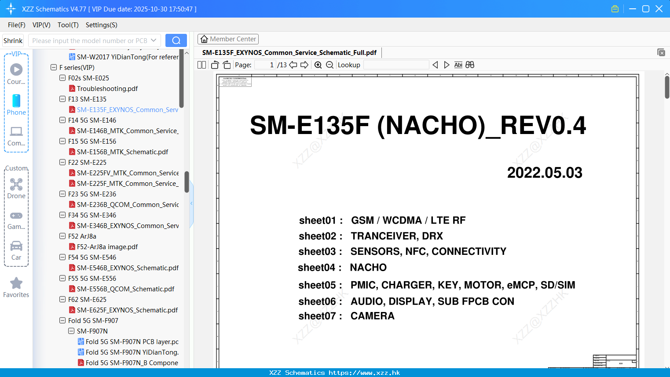Open Troubleshooting.pdf file
Viewport: 670px width, 377px height.
click(x=107, y=88)
